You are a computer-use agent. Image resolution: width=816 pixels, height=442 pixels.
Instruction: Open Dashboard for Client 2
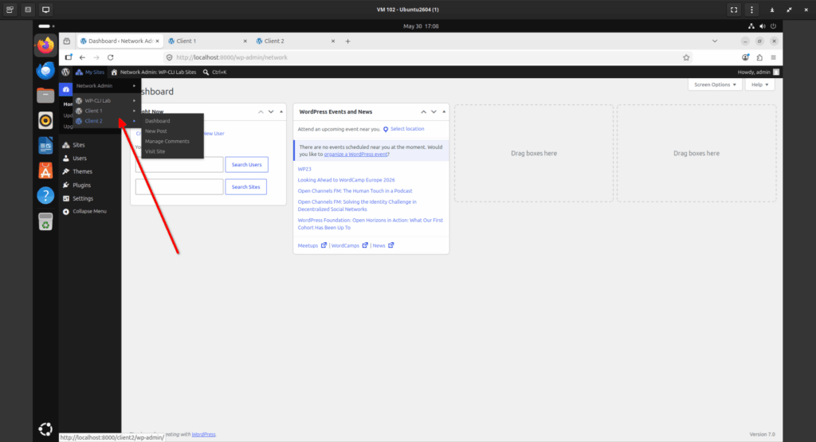157,121
